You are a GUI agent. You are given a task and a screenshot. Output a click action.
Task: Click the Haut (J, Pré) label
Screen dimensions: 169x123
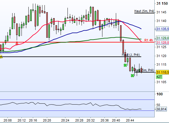(x=131, y=55)
